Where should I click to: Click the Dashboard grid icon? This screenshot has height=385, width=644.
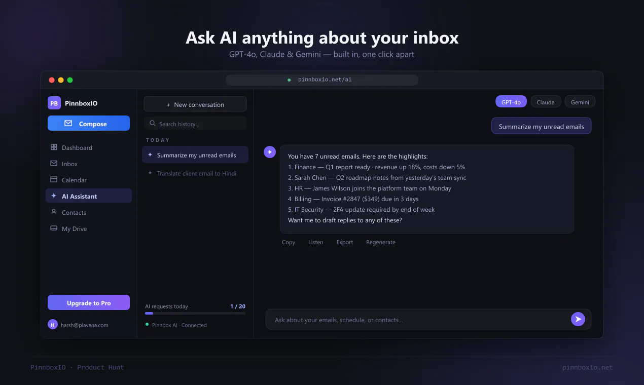54,147
